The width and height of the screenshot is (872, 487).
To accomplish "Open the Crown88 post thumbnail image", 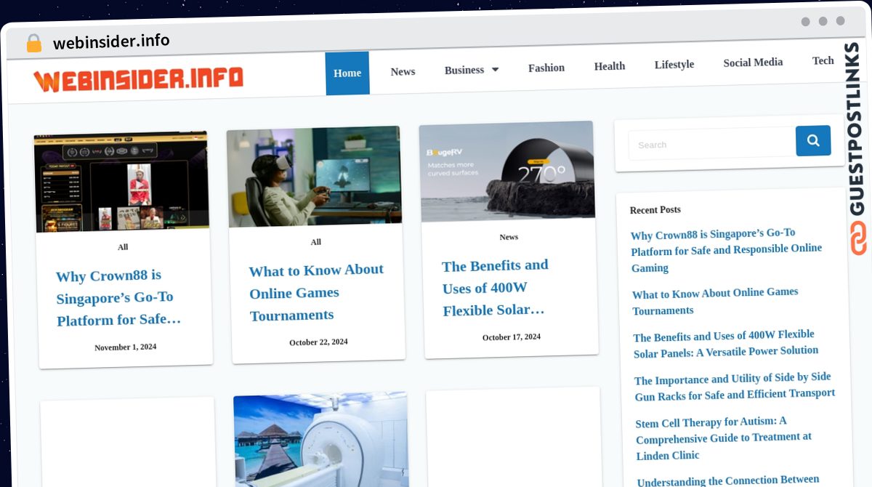I will [x=122, y=182].
